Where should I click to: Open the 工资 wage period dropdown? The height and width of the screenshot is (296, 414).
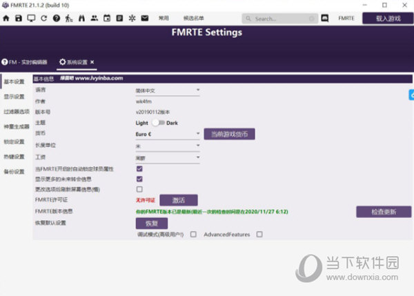[x=168, y=158]
